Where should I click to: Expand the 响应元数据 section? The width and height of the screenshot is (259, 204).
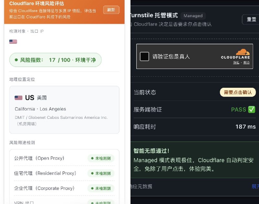255,187
